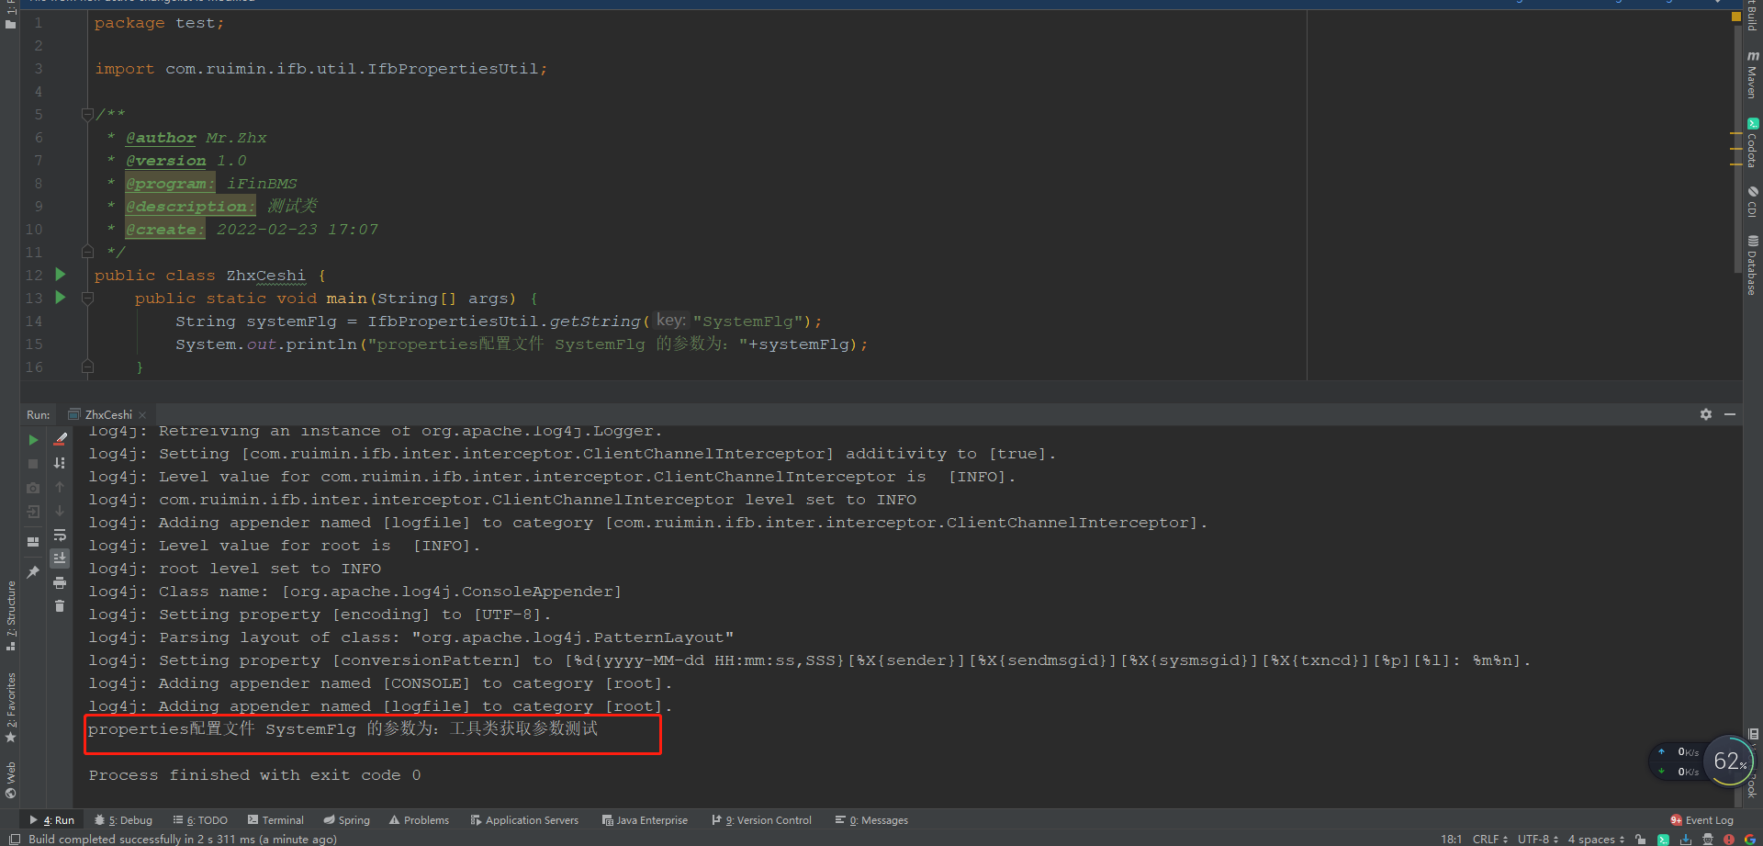Open Java Enterprise tool window

pyautogui.click(x=645, y=820)
